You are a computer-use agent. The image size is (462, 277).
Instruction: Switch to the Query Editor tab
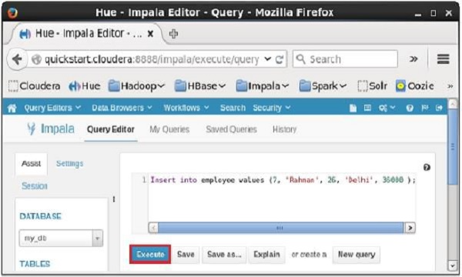(x=111, y=129)
